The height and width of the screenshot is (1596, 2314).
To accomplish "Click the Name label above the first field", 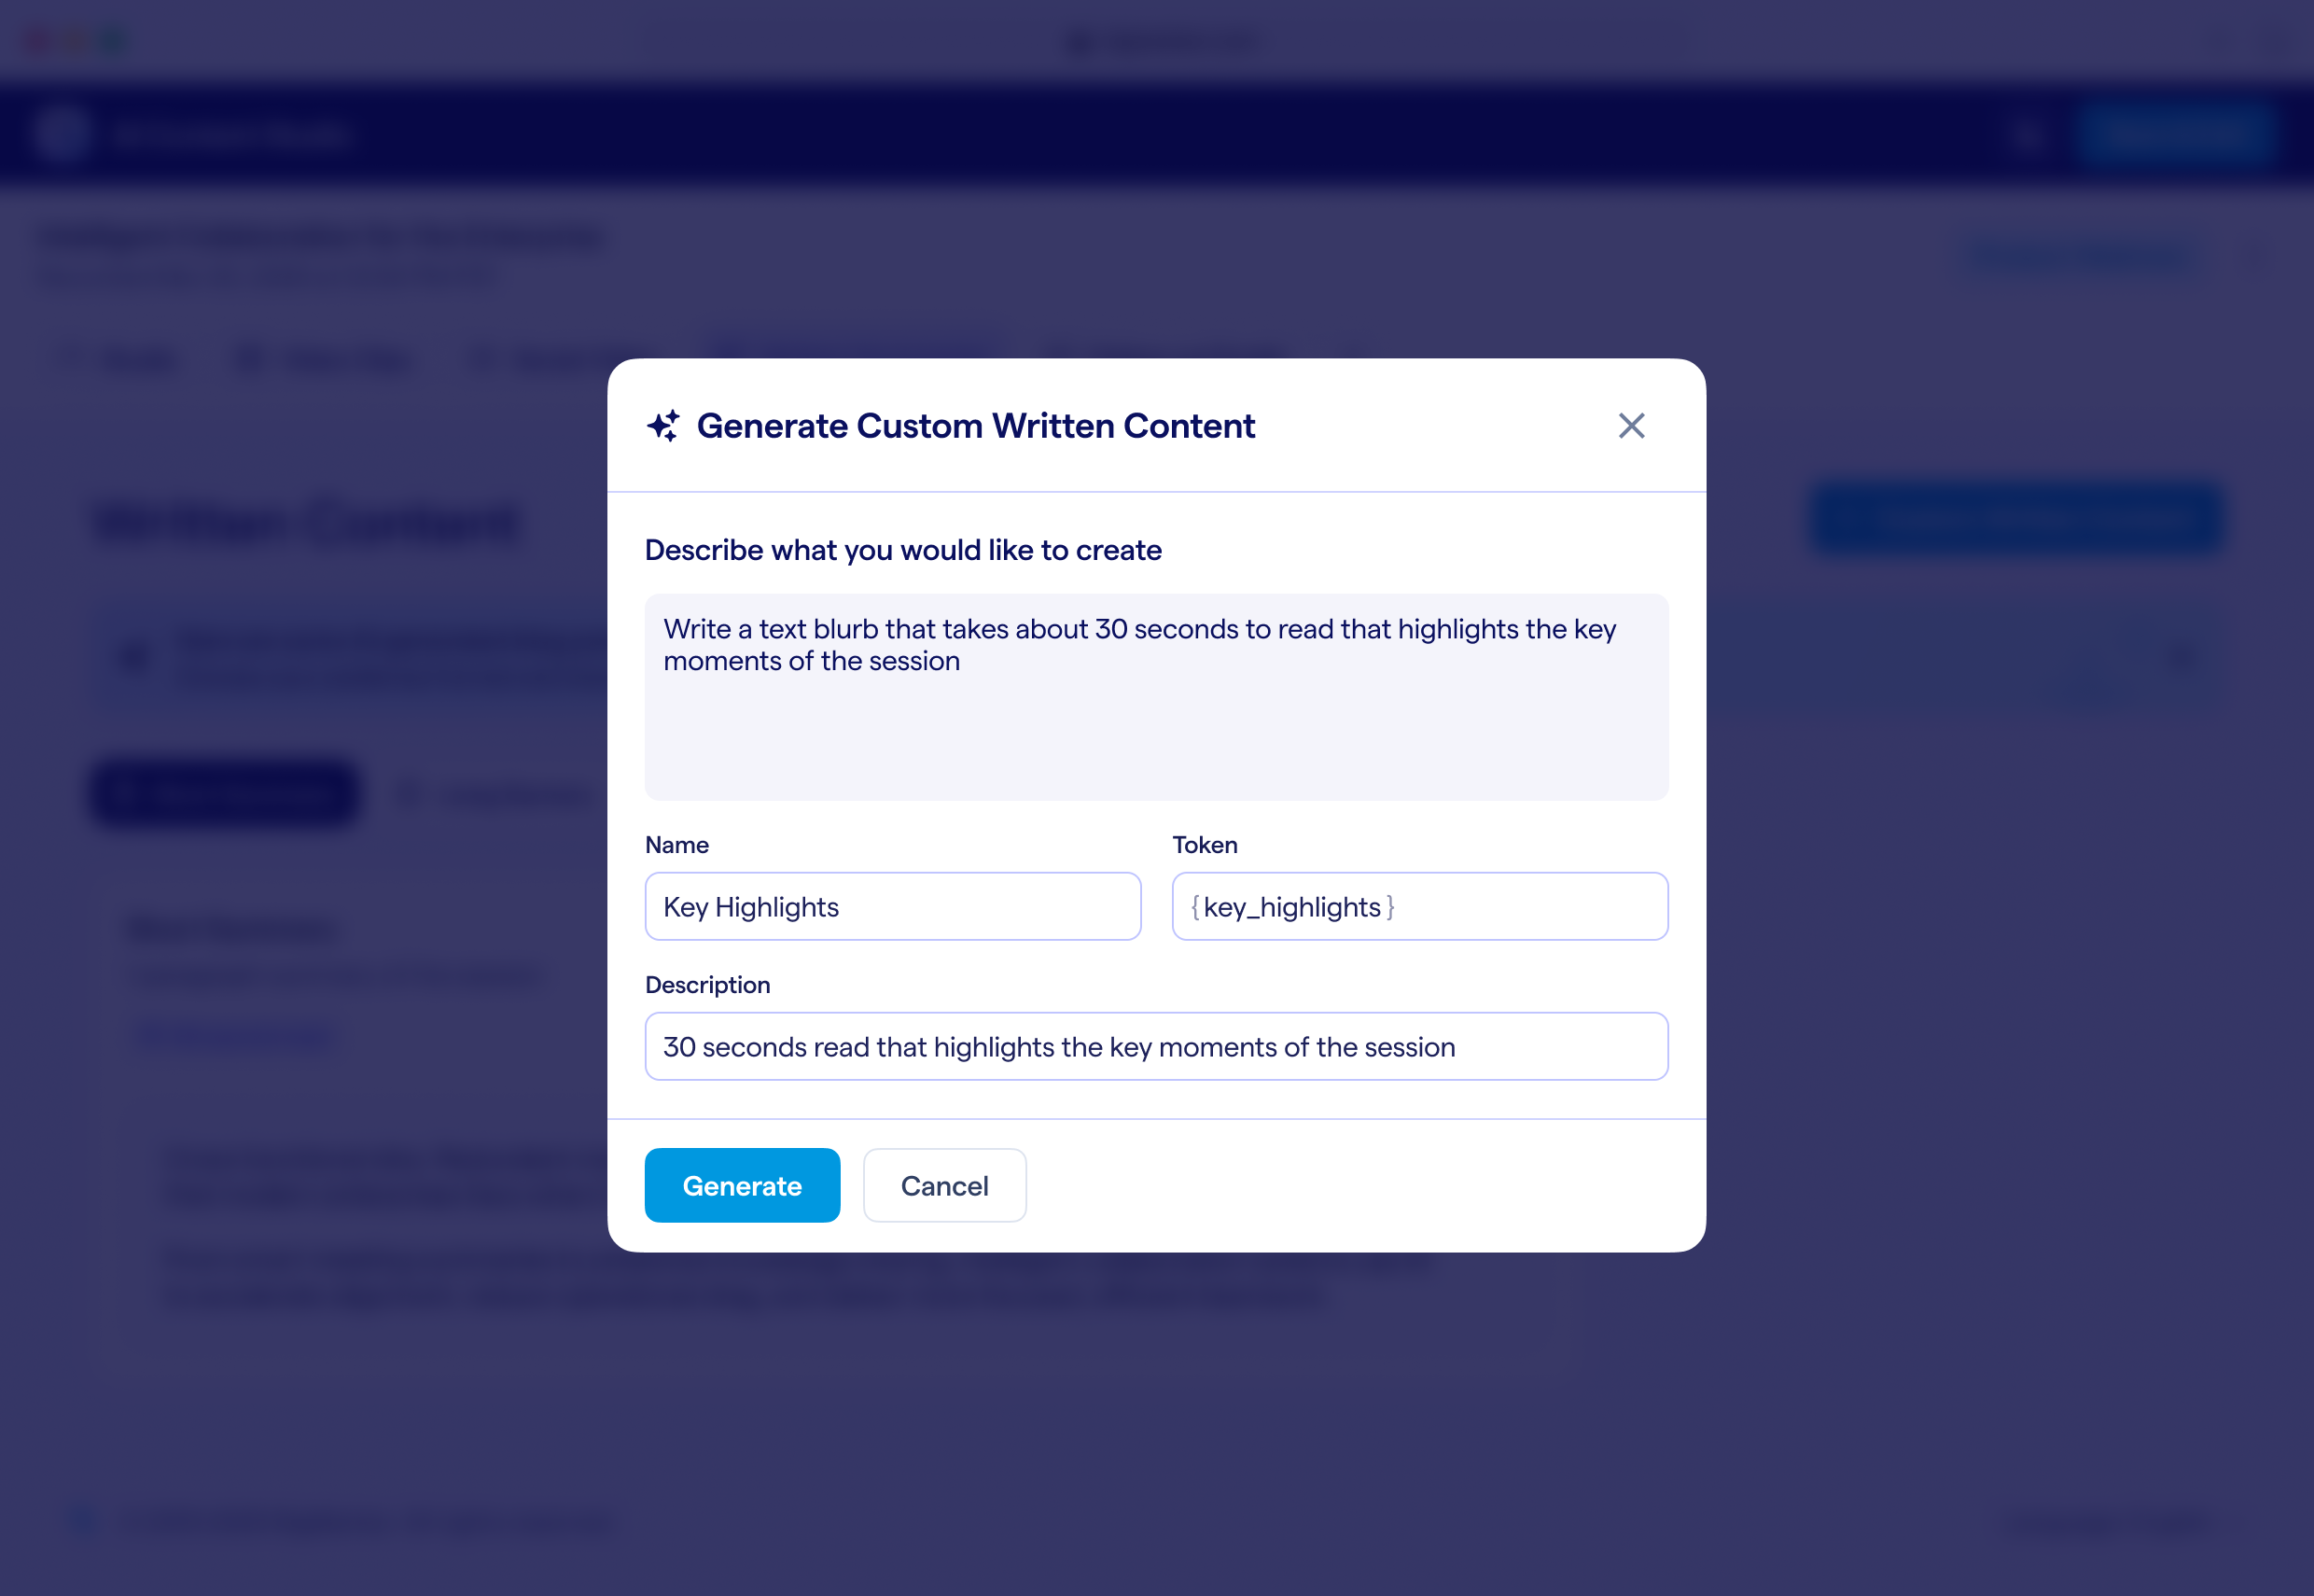I will [676, 845].
